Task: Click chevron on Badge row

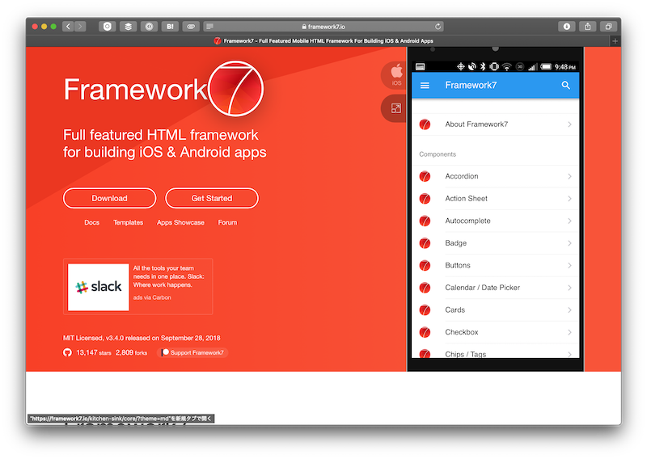Action: click(x=569, y=243)
